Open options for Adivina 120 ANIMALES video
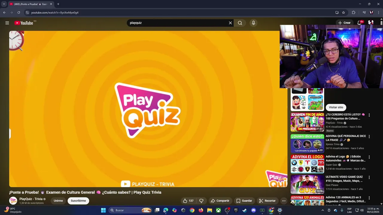The image size is (383, 215). point(369,198)
